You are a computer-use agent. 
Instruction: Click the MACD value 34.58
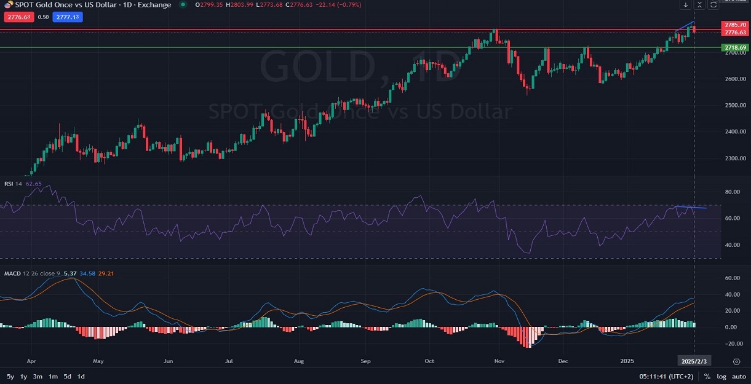(87, 272)
